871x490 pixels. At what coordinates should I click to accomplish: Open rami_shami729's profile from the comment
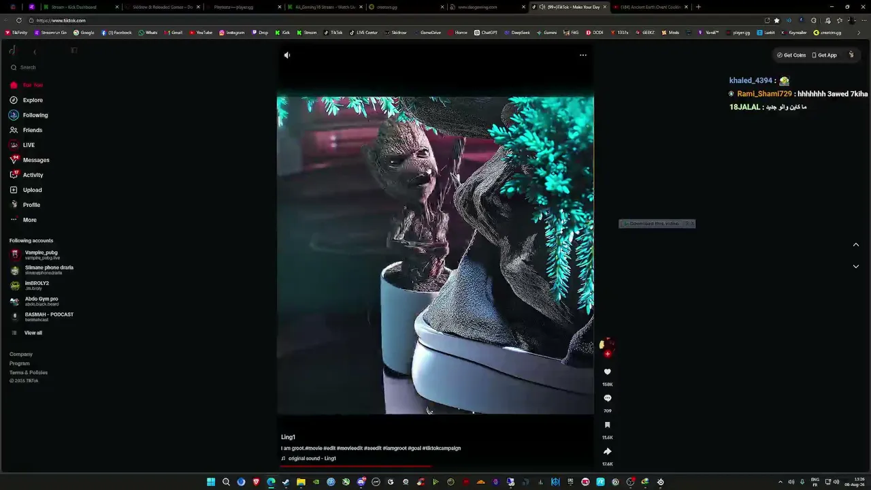click(764, 94)
